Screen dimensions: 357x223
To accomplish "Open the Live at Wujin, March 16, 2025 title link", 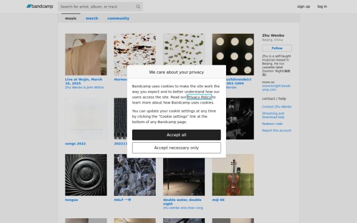I will pyautogui.click(x=83, y=81).
